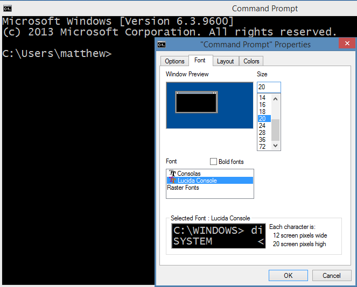Click the TrueType icon beside Lucida Console
The image size is (357, 287).
tap(172, 181)
